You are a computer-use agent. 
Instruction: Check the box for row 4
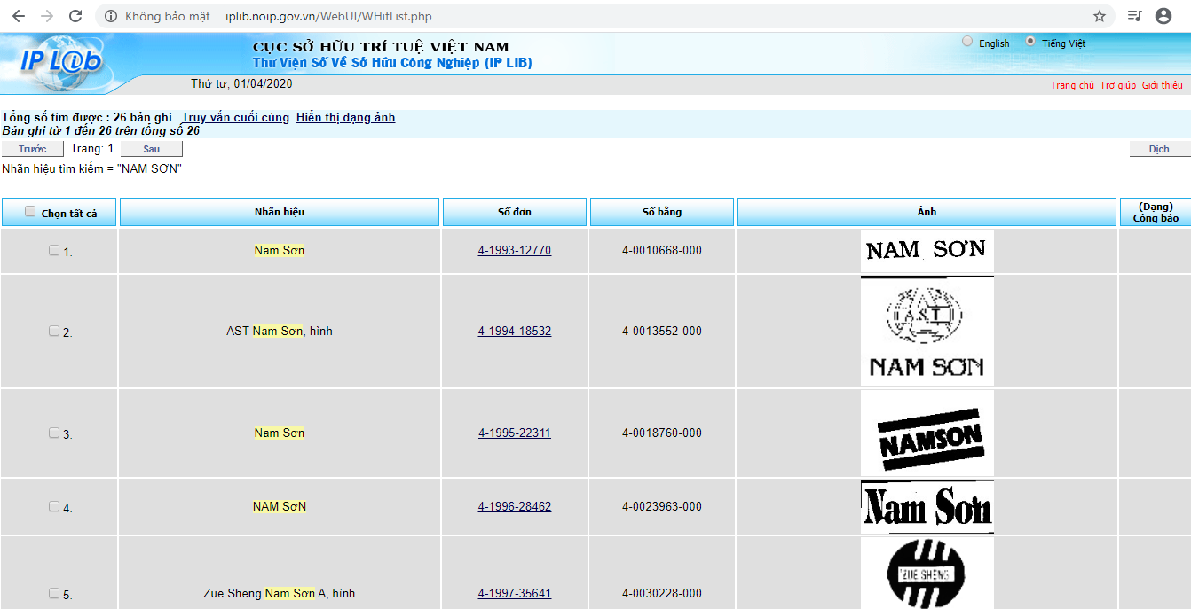(x=53, y=506)
